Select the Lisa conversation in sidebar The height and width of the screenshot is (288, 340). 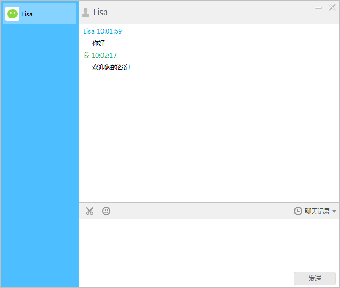tap(39, 14)
